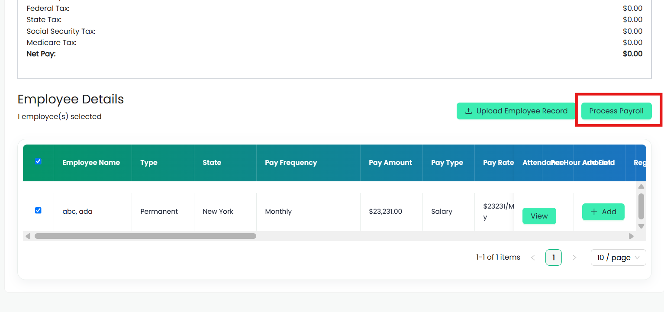Click the table vertical scroll up arrow

click(641, 187)
